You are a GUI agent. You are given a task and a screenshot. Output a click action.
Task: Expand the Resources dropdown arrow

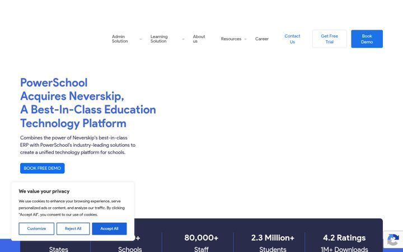tap(245, 39)
